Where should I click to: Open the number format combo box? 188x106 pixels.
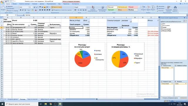pyautogui.click(x=80, y=7)
